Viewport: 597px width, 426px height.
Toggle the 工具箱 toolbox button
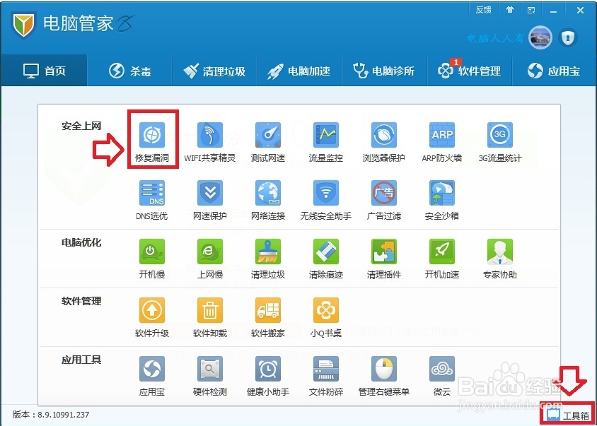point(567,415)
